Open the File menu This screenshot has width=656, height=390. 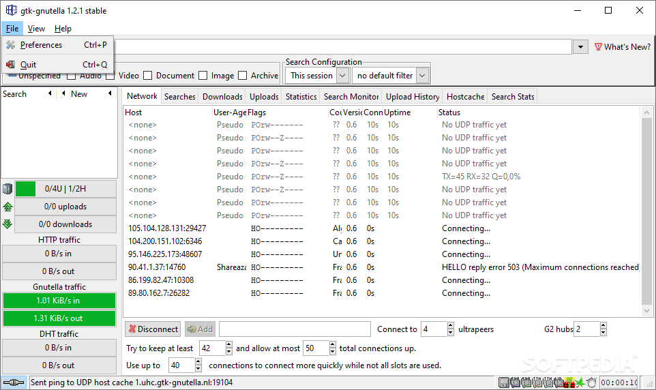point(12,29)
